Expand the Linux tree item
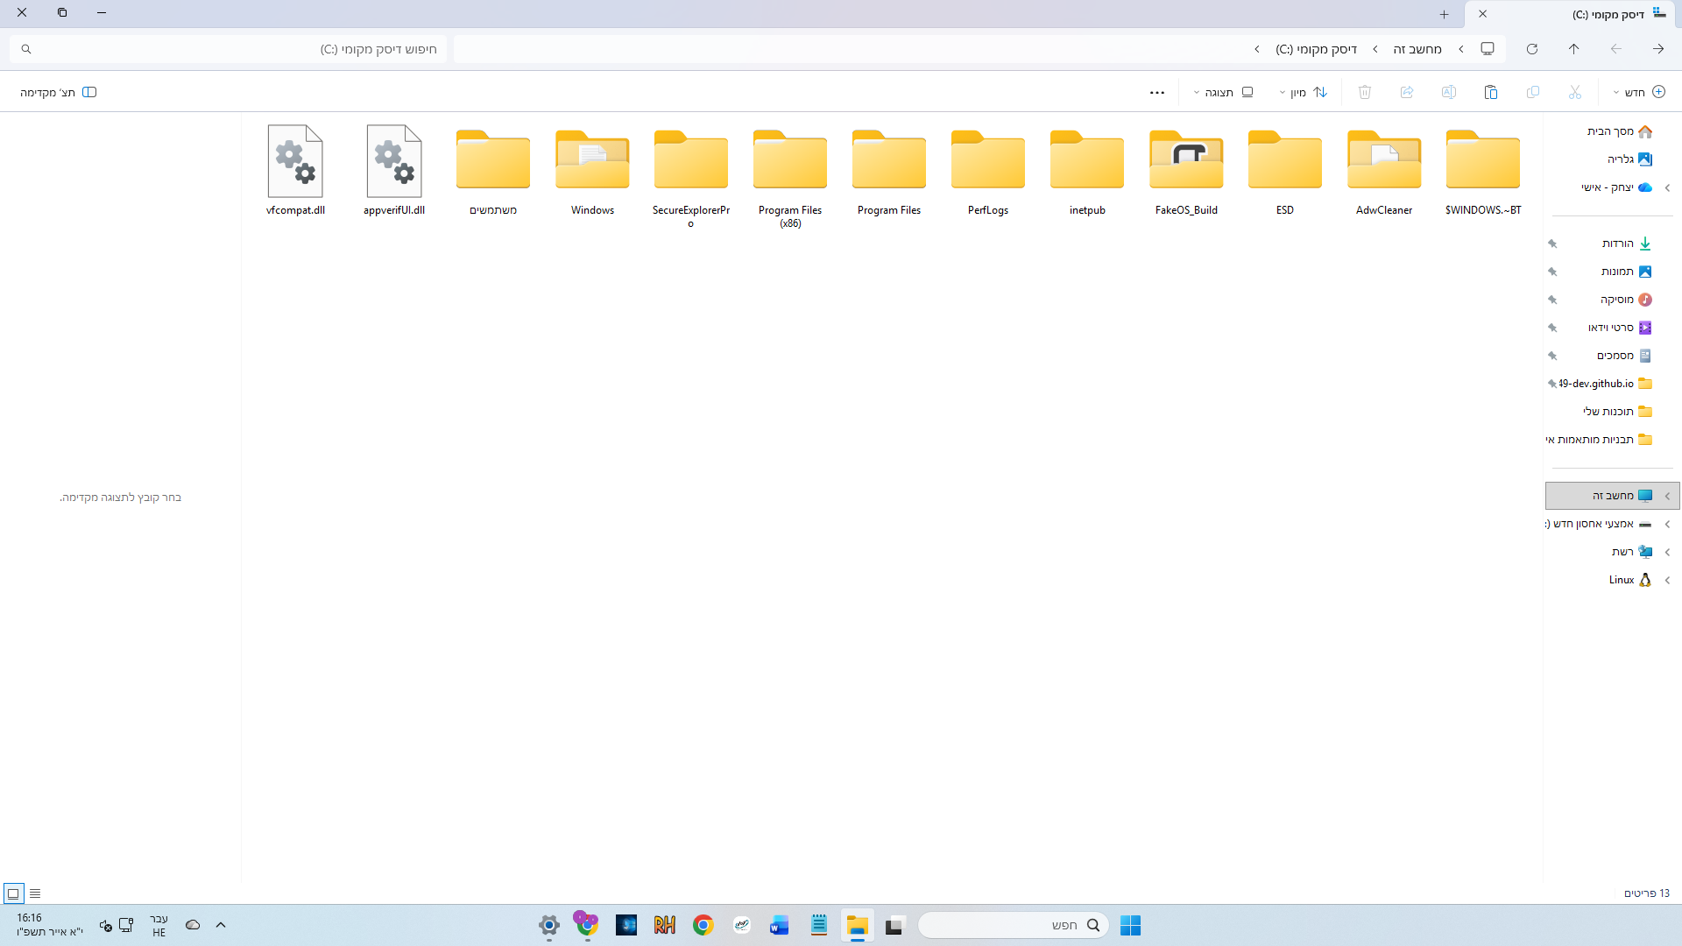This screenshot has width=1682, height=946. coord(1667,580)
